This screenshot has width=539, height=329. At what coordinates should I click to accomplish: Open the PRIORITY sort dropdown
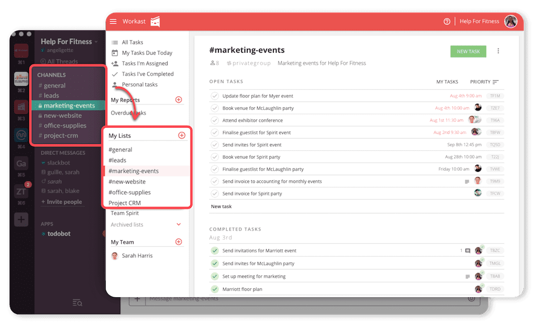point(484,82)
